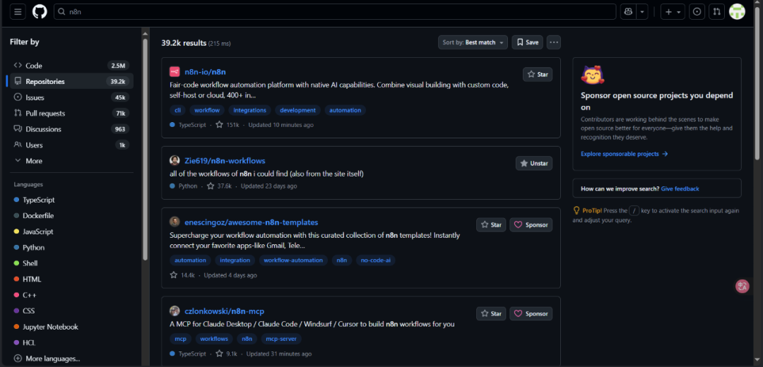Open the create new plus menu
The width and height of the screenshot is (763, 367).
673,12
